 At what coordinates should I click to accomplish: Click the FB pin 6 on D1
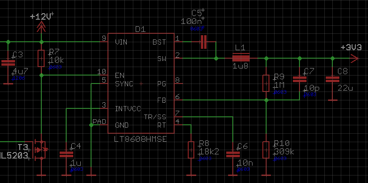178,100
